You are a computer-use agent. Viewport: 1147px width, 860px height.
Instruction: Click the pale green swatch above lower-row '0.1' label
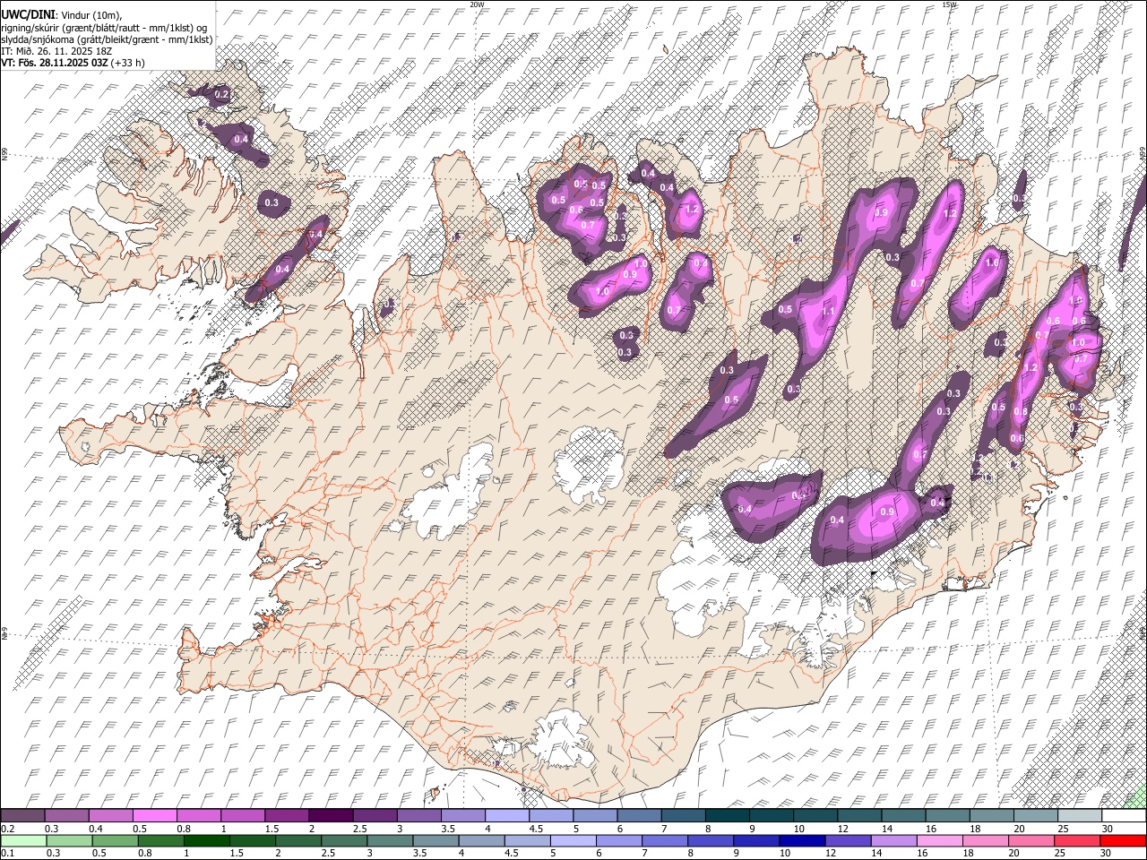click(22, 840)
